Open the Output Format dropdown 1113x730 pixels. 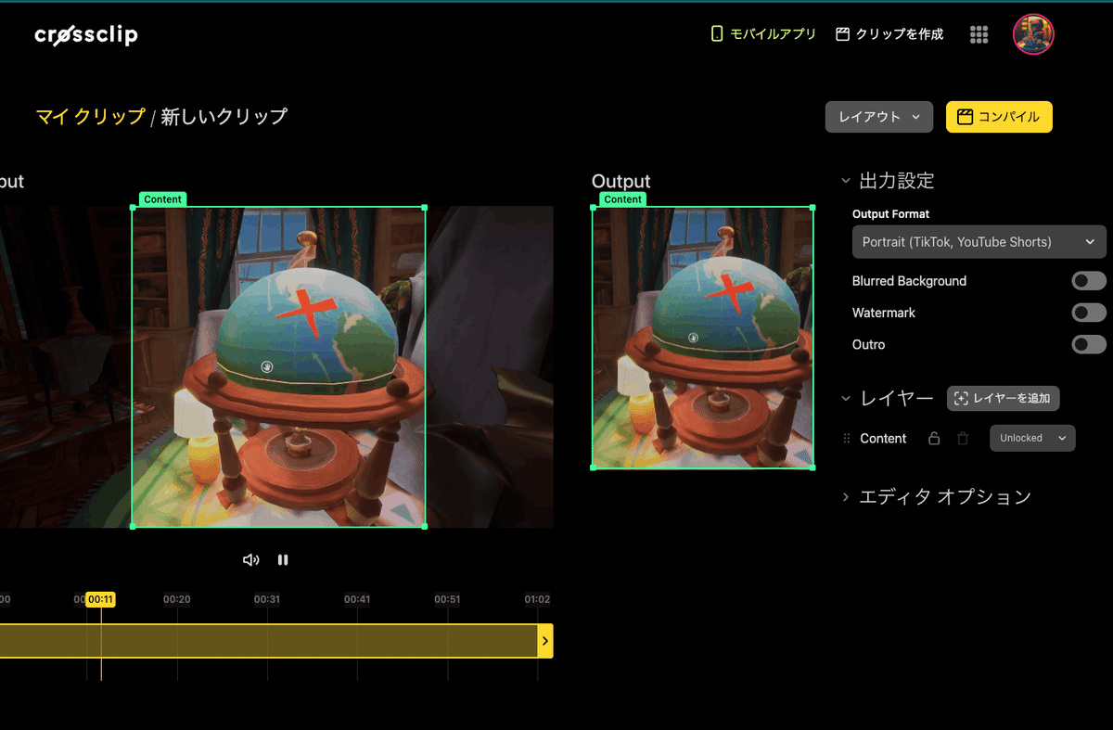(979, 242)
